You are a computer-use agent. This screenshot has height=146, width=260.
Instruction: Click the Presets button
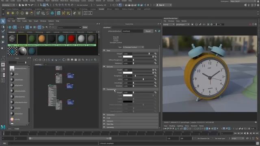(x=148, y=31)
